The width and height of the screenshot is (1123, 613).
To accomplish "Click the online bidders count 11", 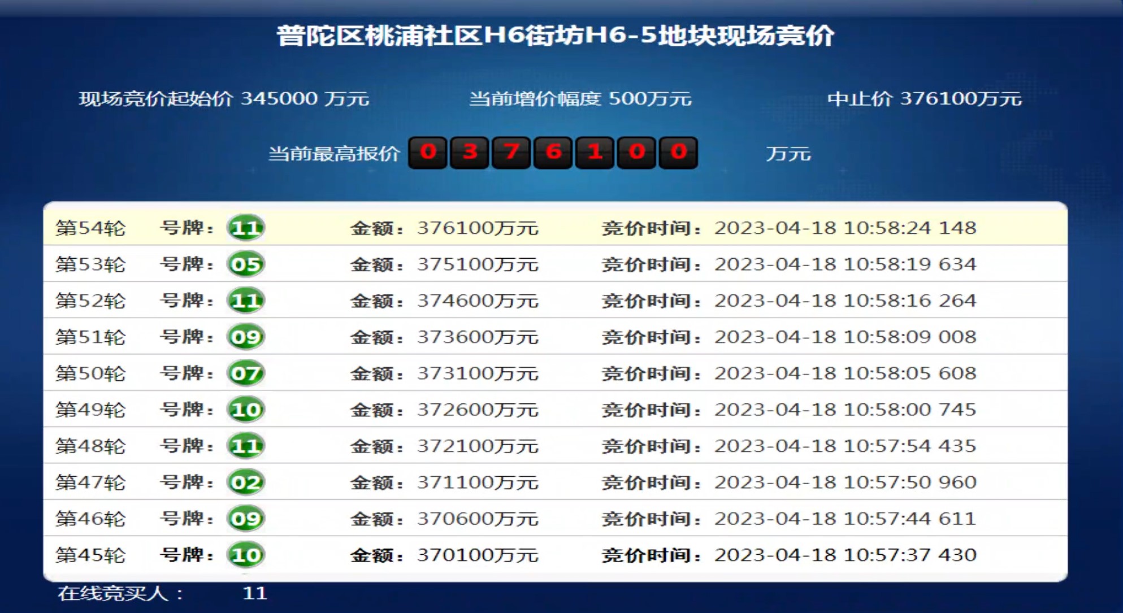I will tap(254, 593).
